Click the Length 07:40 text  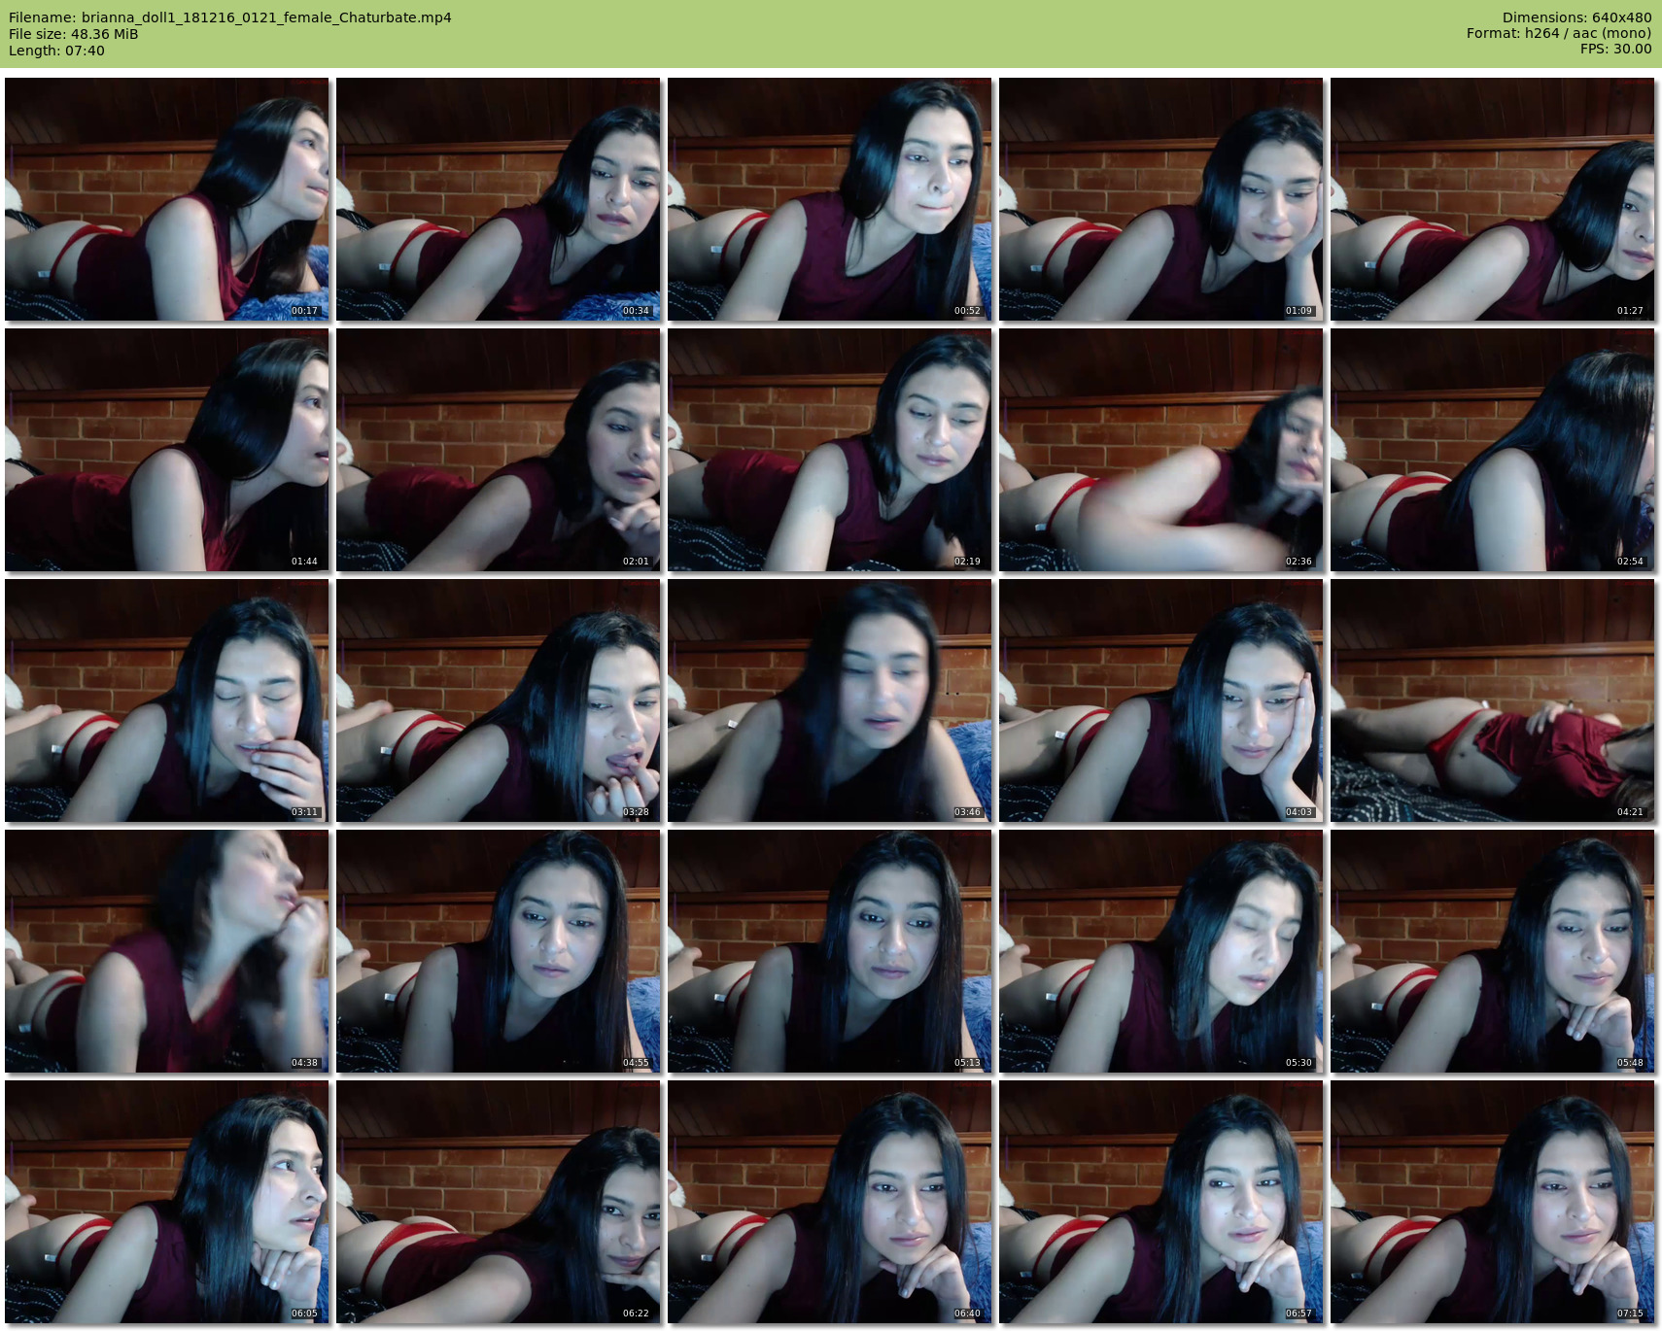tap(56, 51)
